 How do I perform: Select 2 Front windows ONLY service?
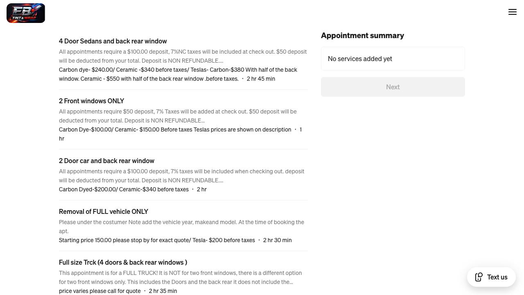pyautogui.click(x=92, y=101)
